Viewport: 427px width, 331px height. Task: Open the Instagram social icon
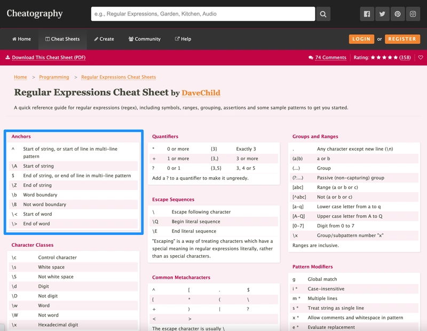[413, 14]
